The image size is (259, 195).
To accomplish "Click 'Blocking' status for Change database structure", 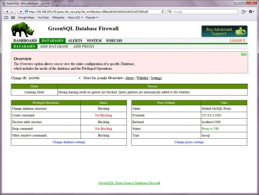I will click(x=104, y=109).
